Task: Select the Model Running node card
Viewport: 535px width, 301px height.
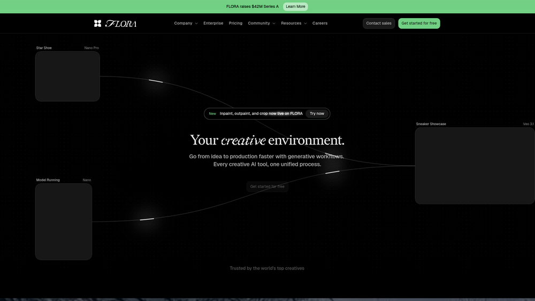Action: 64,221
